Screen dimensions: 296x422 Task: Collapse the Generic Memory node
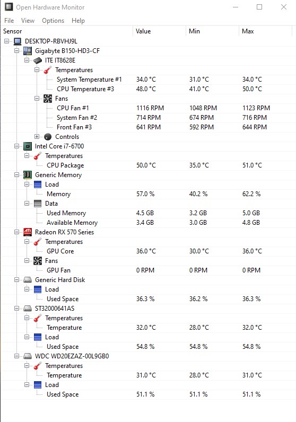(x=16, y=174)
